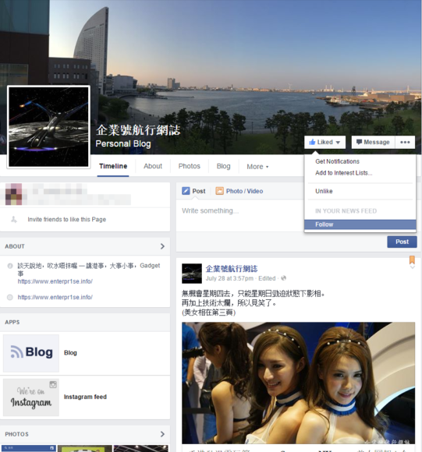Viewport: 422px width, 452px height.
Task: Click the invite friends person icon
Action: [x=13, y=219]
